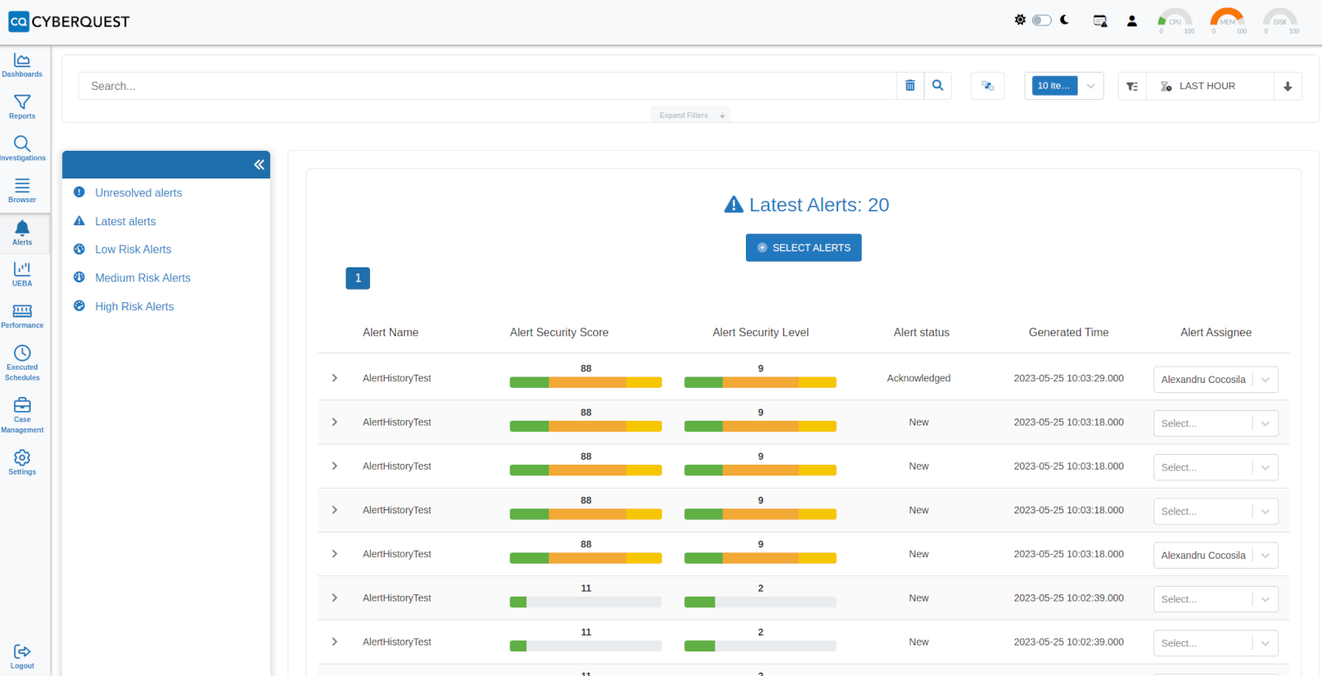Toggle the light/dark theme switch
This screenshot has width=1322, height=676.
[1042, 20]
